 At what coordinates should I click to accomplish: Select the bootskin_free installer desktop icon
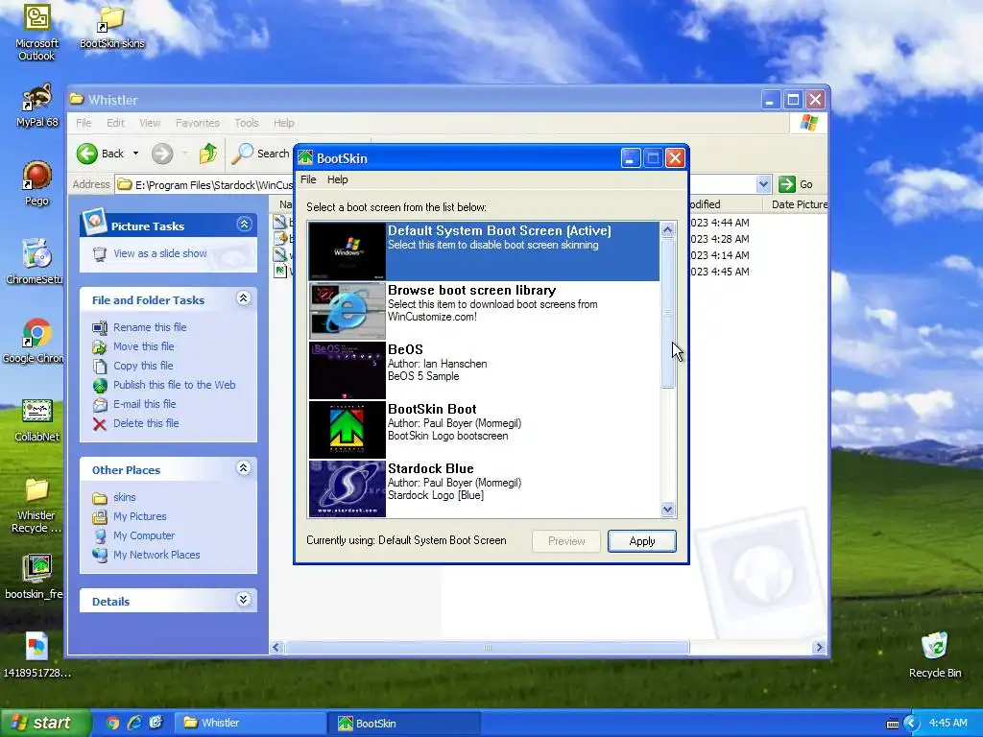(35, 577)
